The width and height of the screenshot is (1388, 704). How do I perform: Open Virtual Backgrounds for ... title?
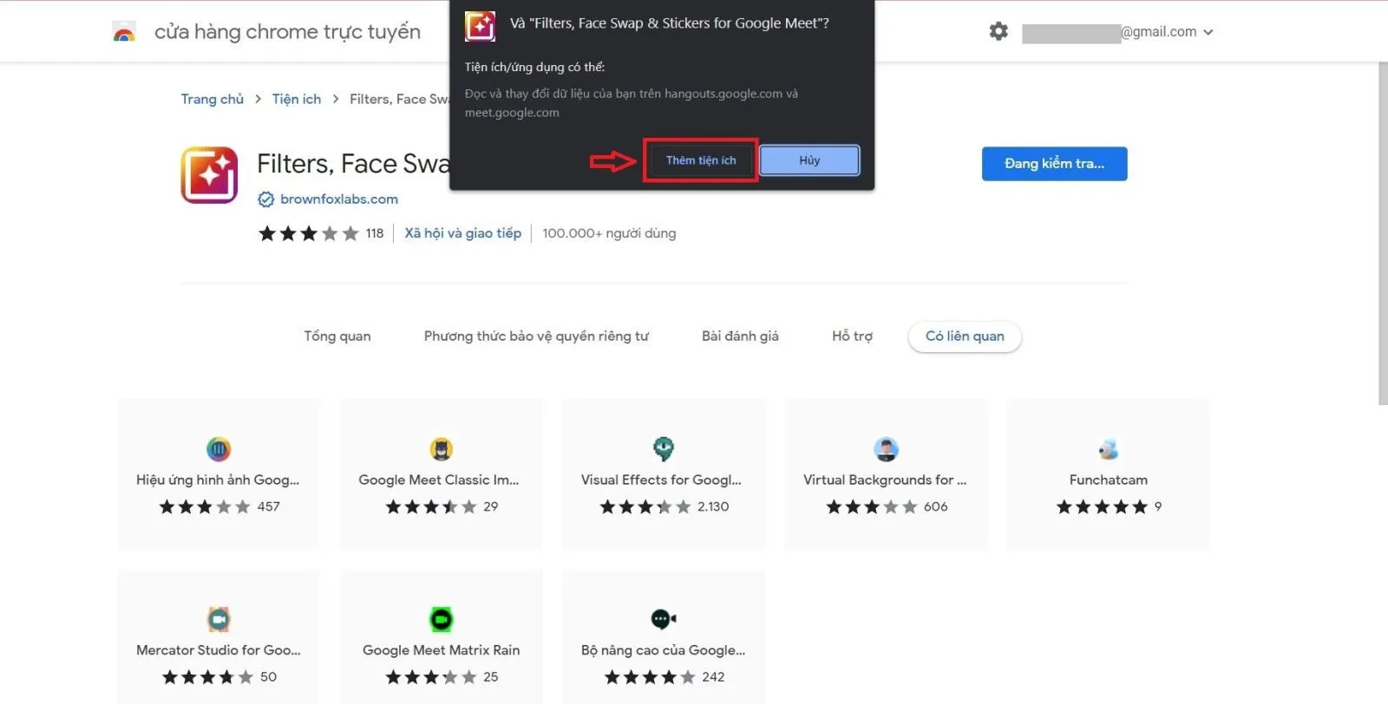(885, 480)
